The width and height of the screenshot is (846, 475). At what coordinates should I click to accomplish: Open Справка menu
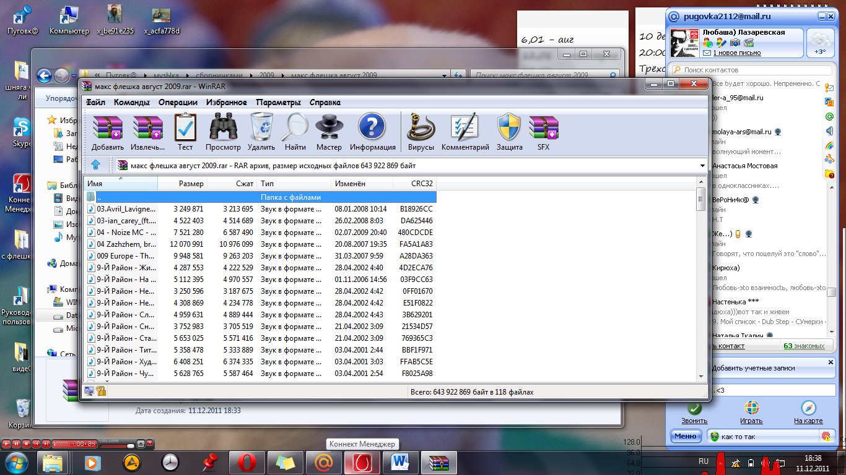(x=325, y=103)
